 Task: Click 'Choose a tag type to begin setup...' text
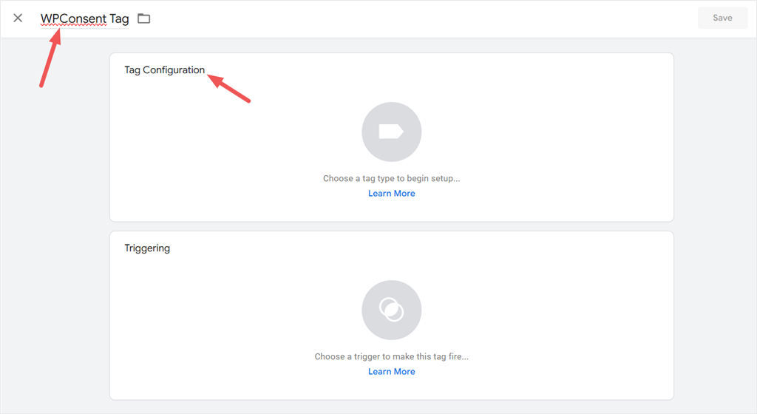coord(392,178)
